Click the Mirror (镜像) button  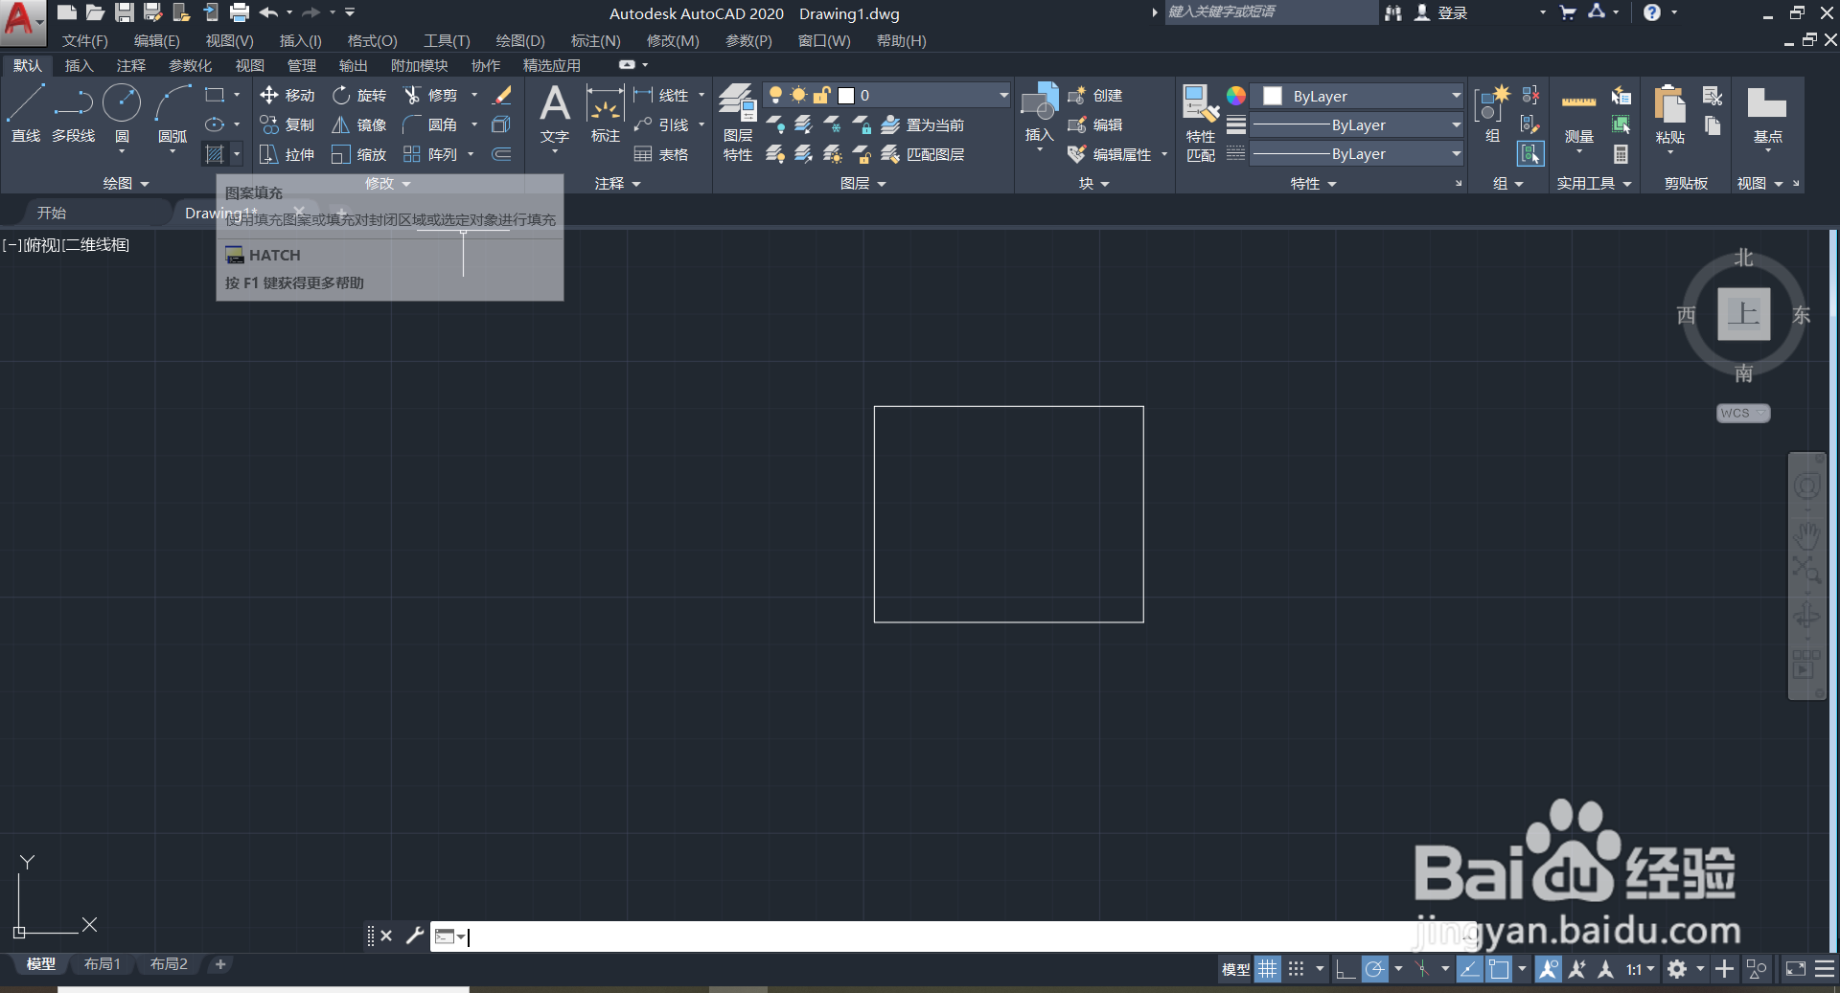359,124
